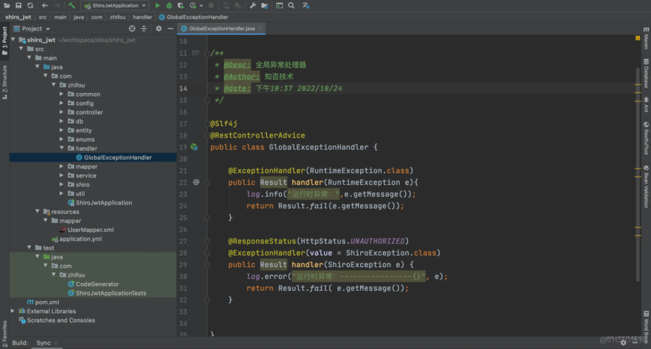This screenshot has width=651, height=349.
Task: Build the project using the hammer icon
Action: (70, 5)
